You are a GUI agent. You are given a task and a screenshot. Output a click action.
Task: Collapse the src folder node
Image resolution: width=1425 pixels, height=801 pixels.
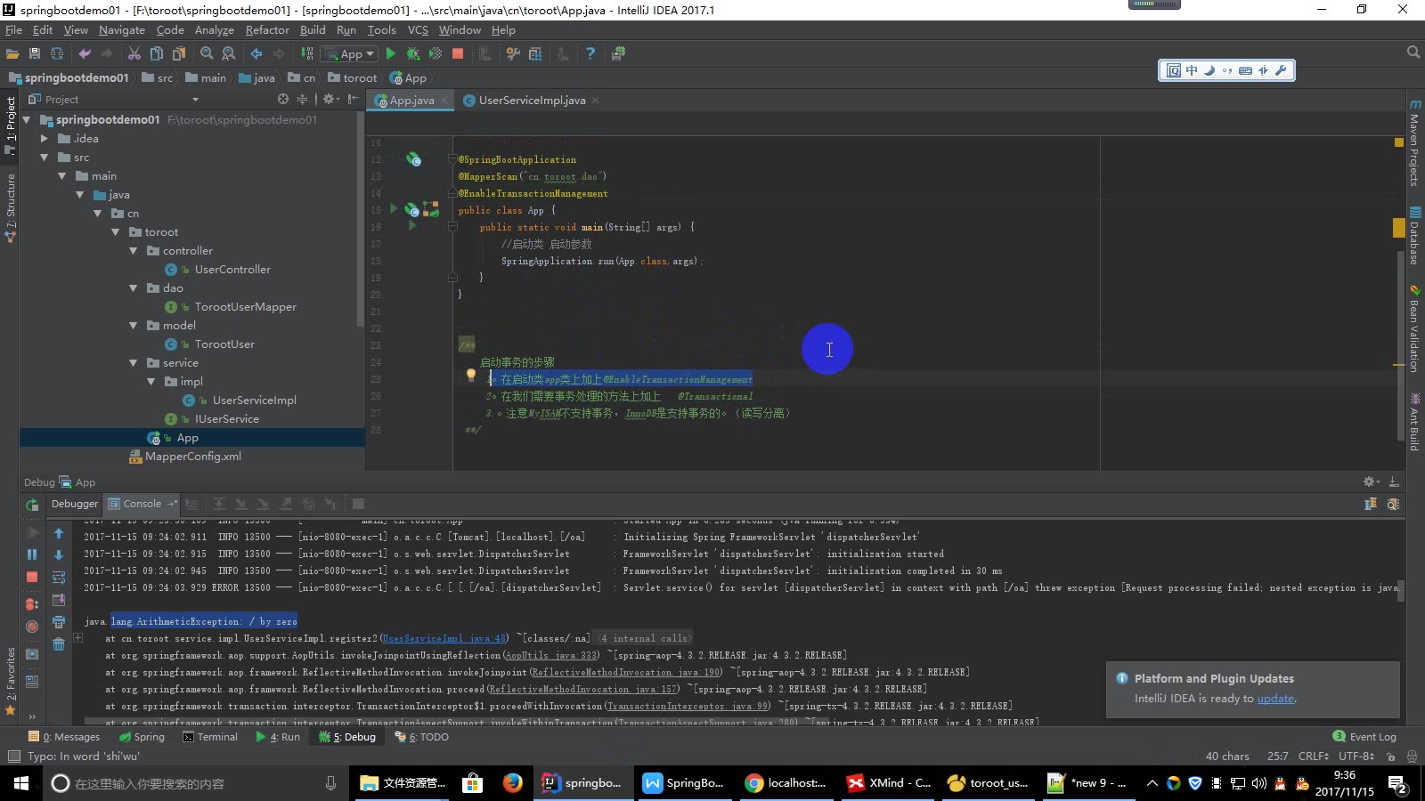(45, 158)
